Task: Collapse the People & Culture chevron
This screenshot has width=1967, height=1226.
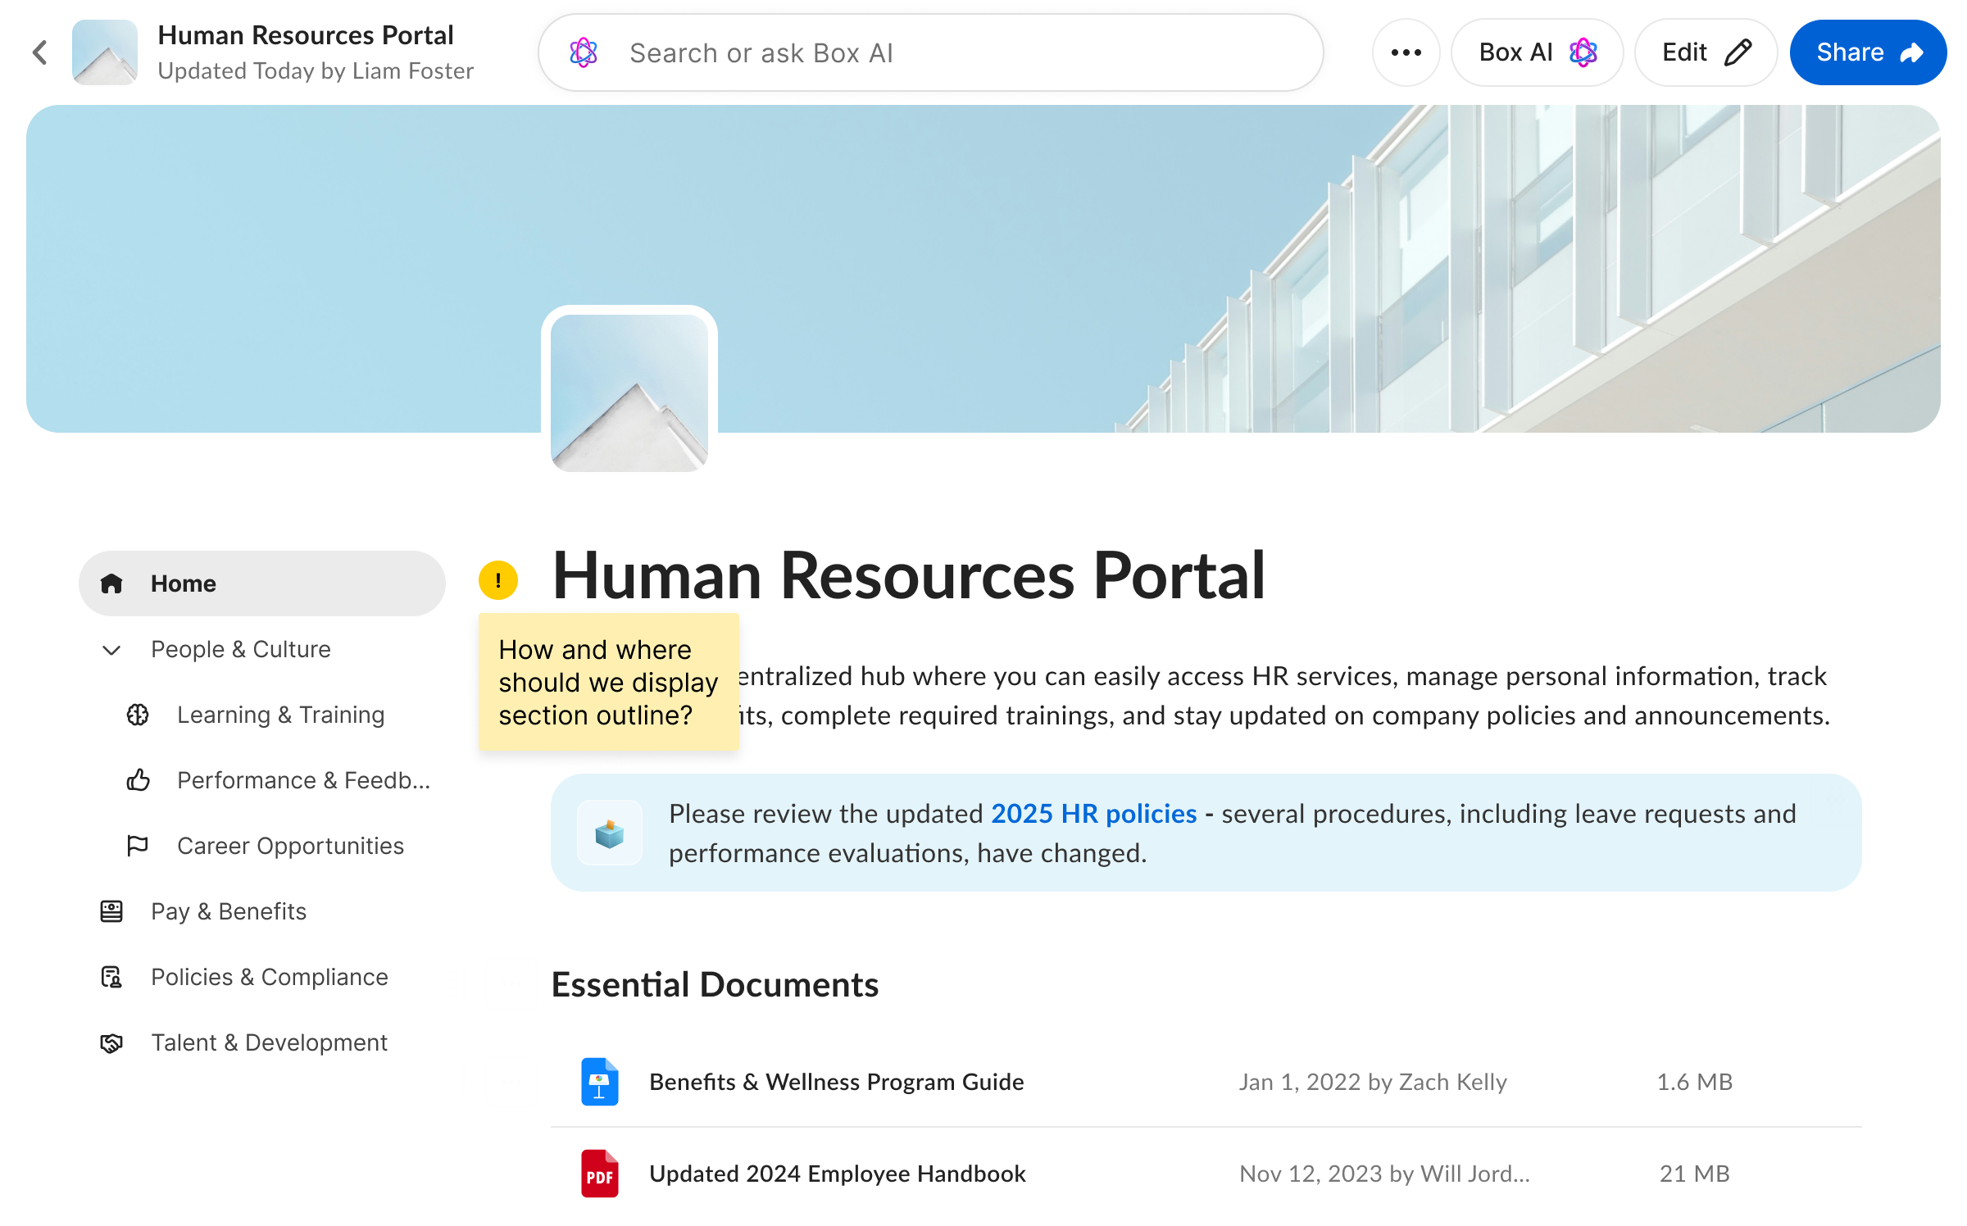Action: coord(111,650)
